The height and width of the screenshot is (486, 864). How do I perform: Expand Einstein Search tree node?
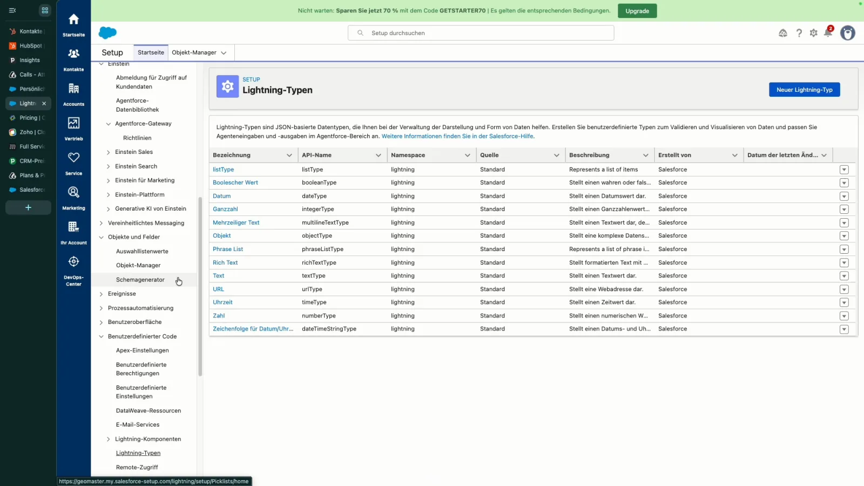pos(109,166)
